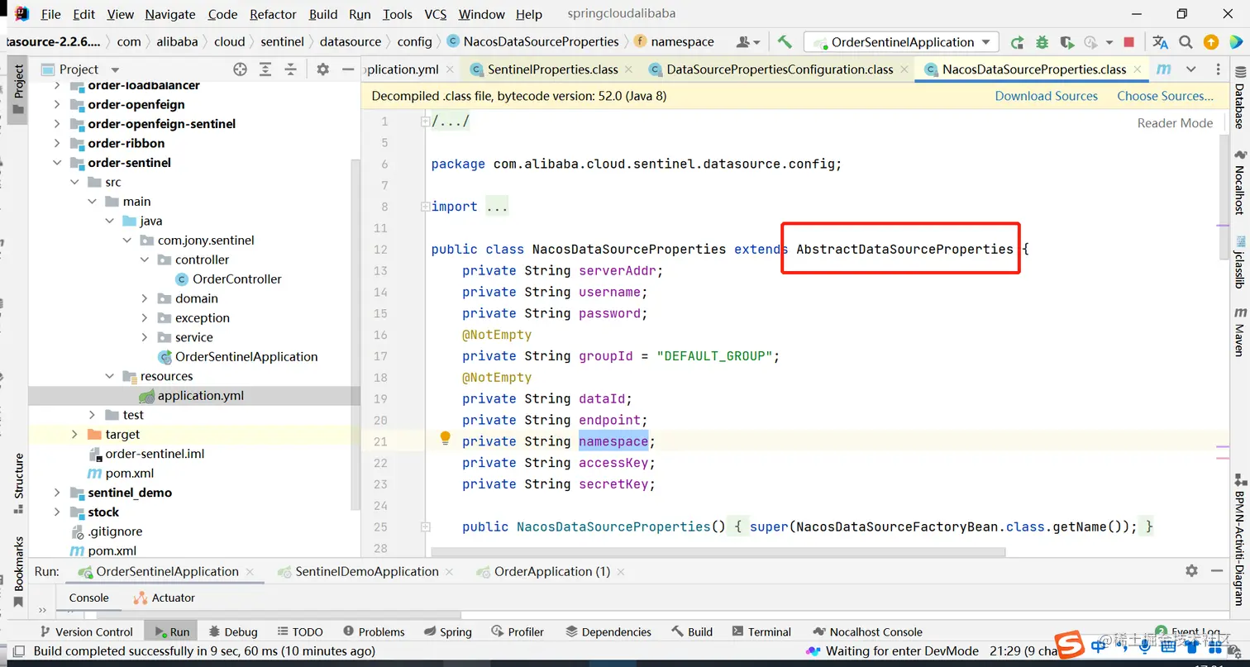Switch to SentinelProperties.class tab
The image size is (1250, 667).
[x=552, y=69]
